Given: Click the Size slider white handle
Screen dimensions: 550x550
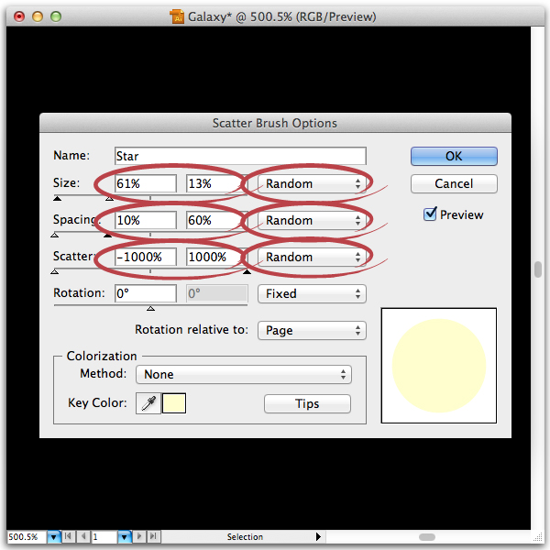Looking at the screenshot, I should tap(109, 199).
